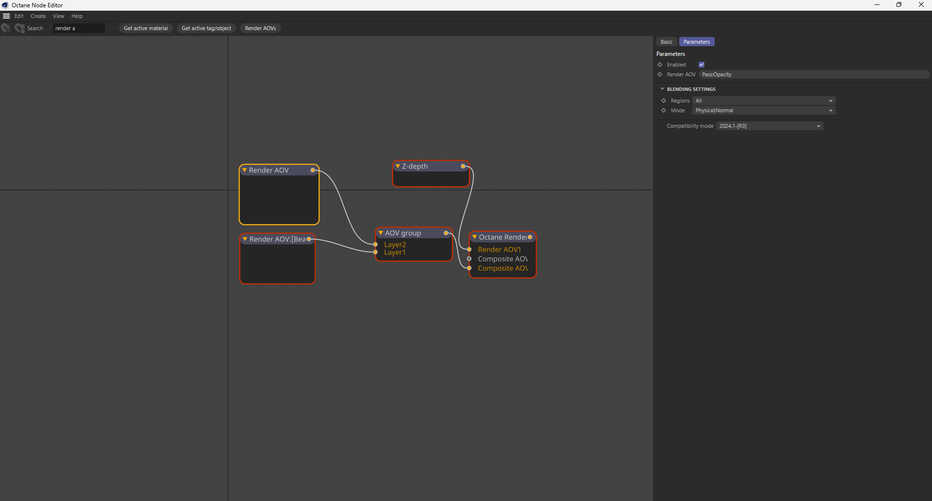Screen dimensions: 932x501
Task: Select the AOV group node title
Action: coord(403,233)
